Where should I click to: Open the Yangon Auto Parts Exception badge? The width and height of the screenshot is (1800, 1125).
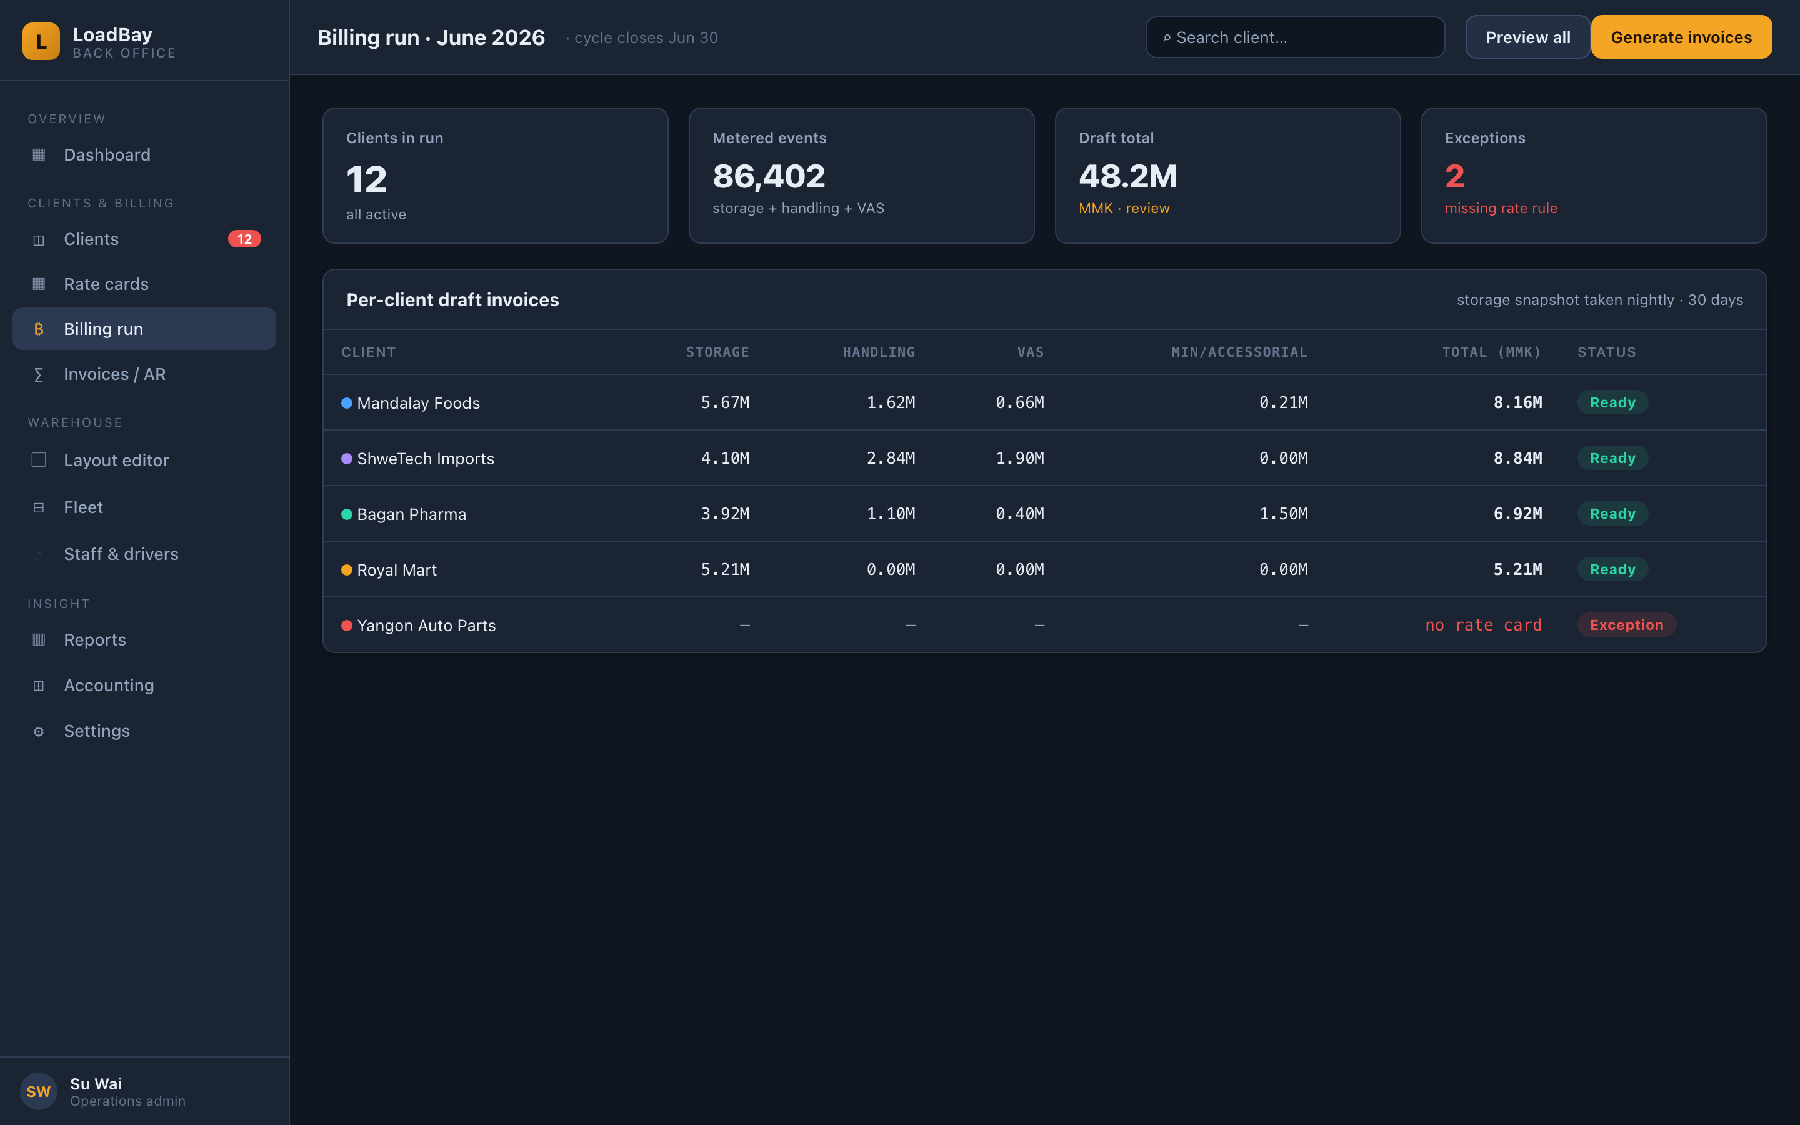tap(1626, 625)
